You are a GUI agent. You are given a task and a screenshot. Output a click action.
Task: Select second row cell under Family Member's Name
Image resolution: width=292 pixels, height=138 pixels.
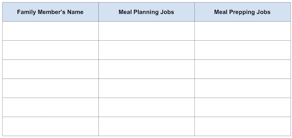50,50
